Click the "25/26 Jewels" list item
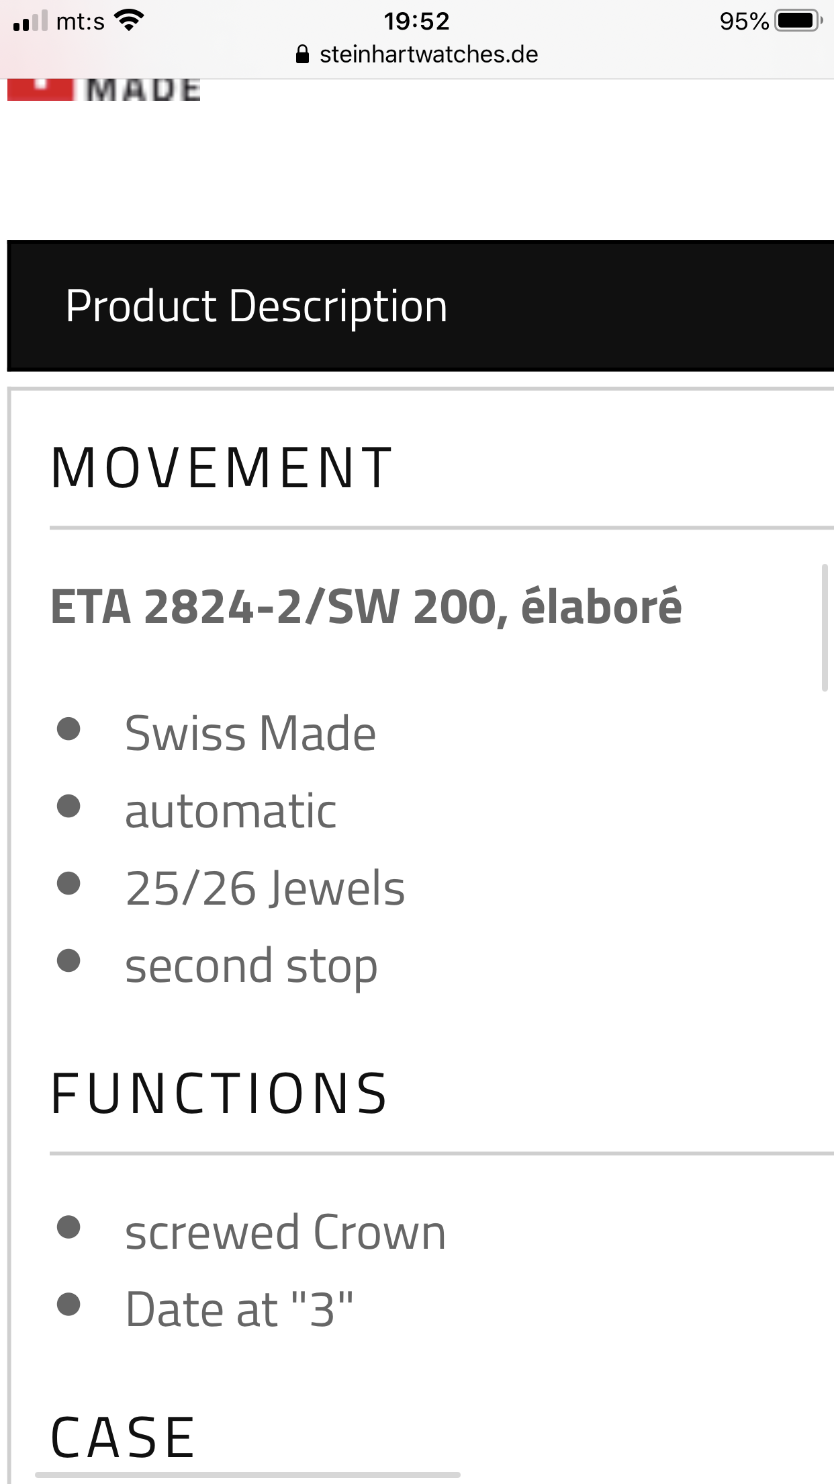 click(265, 889)
